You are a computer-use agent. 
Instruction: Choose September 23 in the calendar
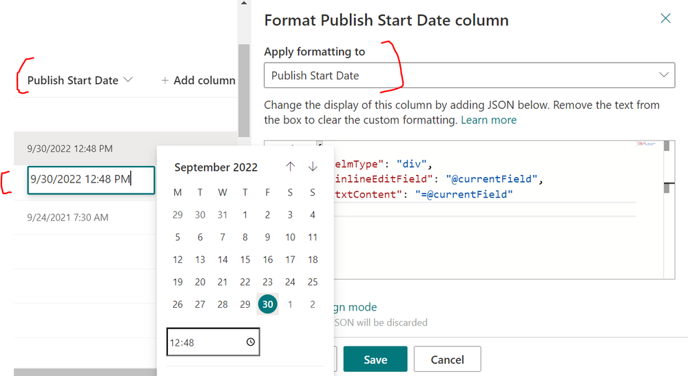tap(268, 282)
